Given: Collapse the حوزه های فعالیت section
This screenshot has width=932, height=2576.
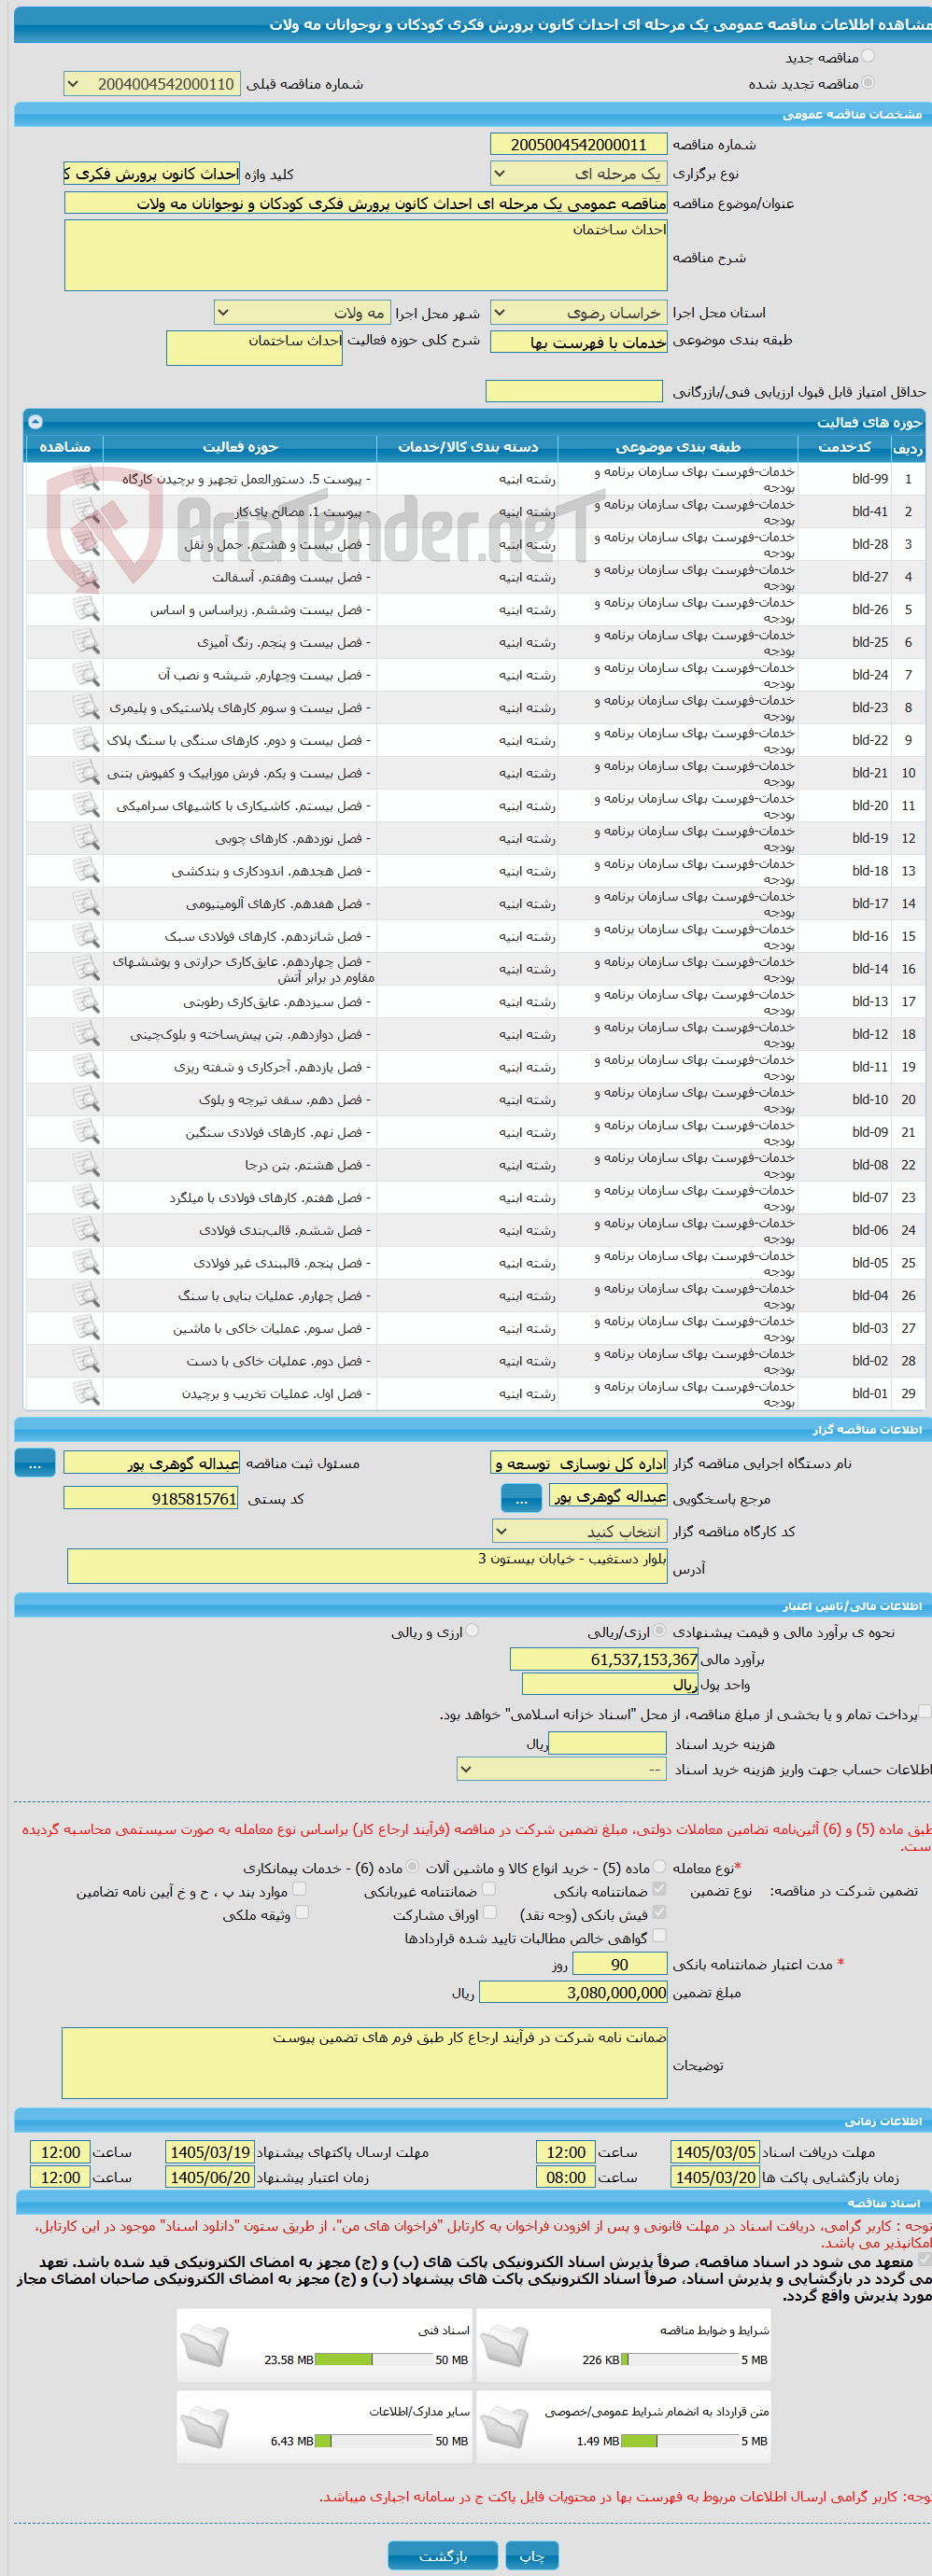Looking at the screenshot, I should tap(35, 422).
